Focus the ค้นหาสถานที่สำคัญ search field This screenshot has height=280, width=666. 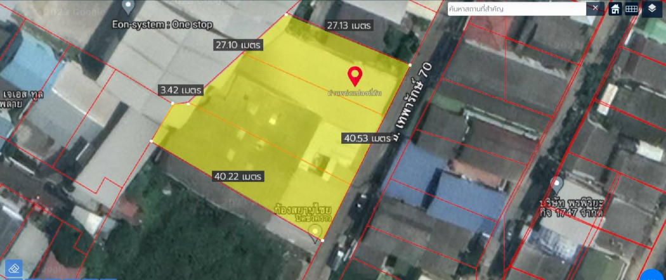click(x=518, y=8)
